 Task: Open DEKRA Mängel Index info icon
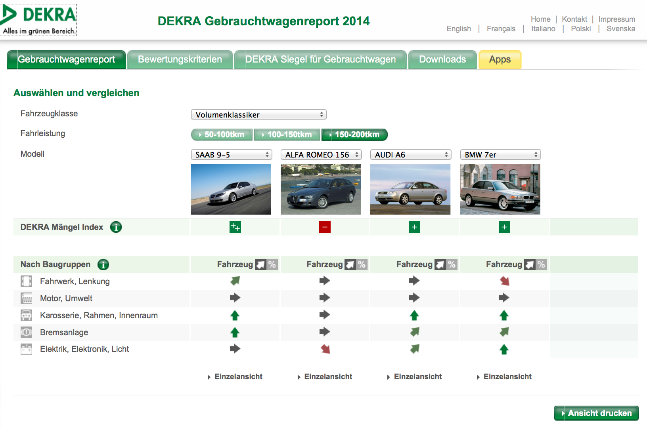pos(116,227)
